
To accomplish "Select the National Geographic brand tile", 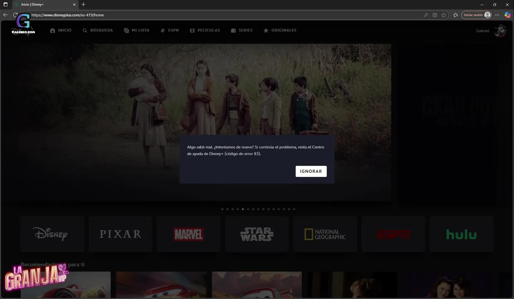I will pyautogui.click(x=325, y=234).
